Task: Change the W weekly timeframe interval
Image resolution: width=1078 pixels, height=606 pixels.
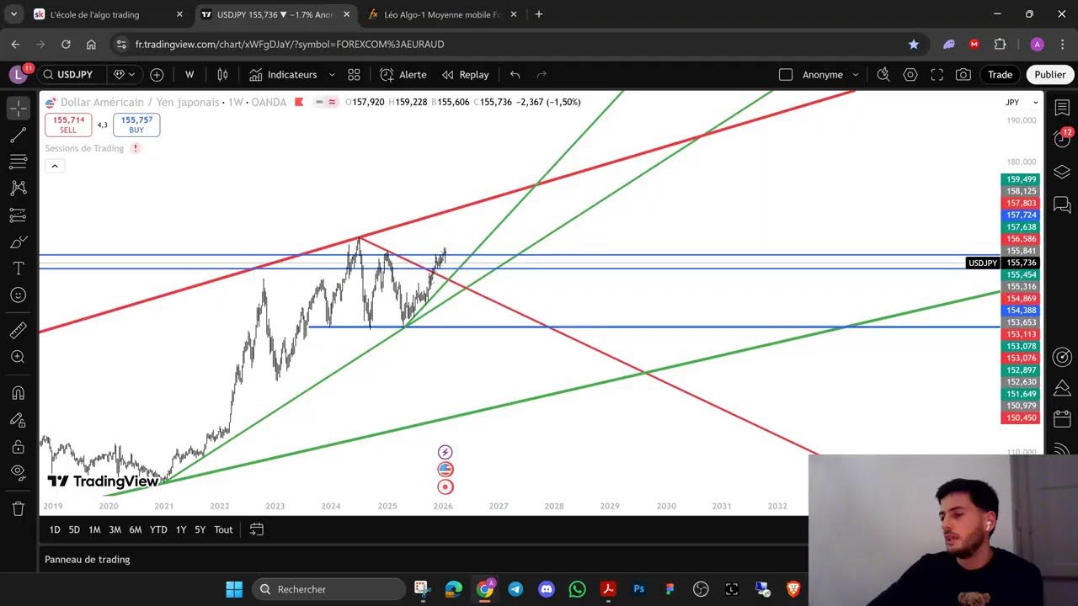Action: click(189, 75)
